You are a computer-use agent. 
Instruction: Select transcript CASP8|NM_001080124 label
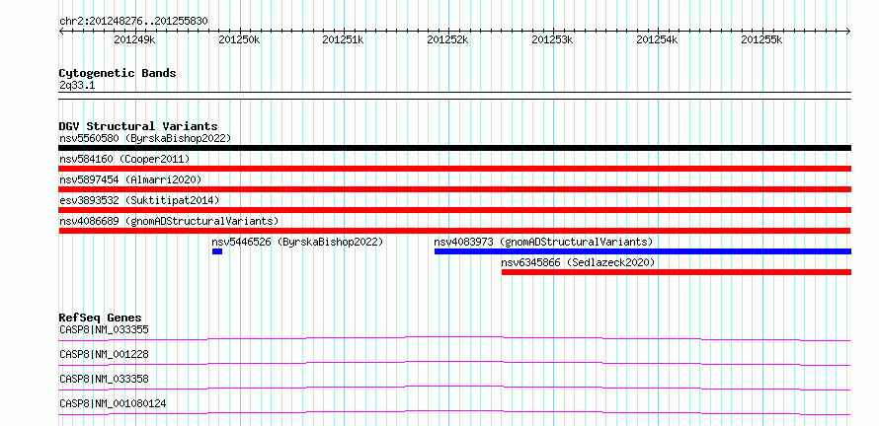tap(113, 403)
